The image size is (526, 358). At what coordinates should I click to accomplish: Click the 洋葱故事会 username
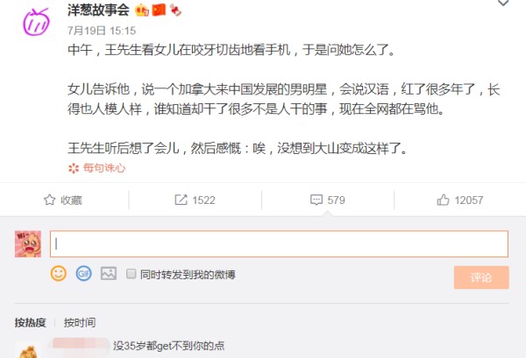coord(98,10)
